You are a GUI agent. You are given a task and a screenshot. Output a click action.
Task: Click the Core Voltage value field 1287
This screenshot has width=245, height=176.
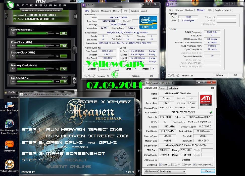click(64, 33)
